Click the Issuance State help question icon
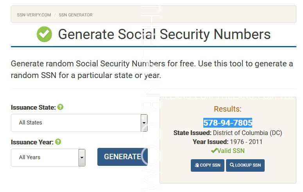This screenshot has width=303, height=192. click(x=60, y=107)
